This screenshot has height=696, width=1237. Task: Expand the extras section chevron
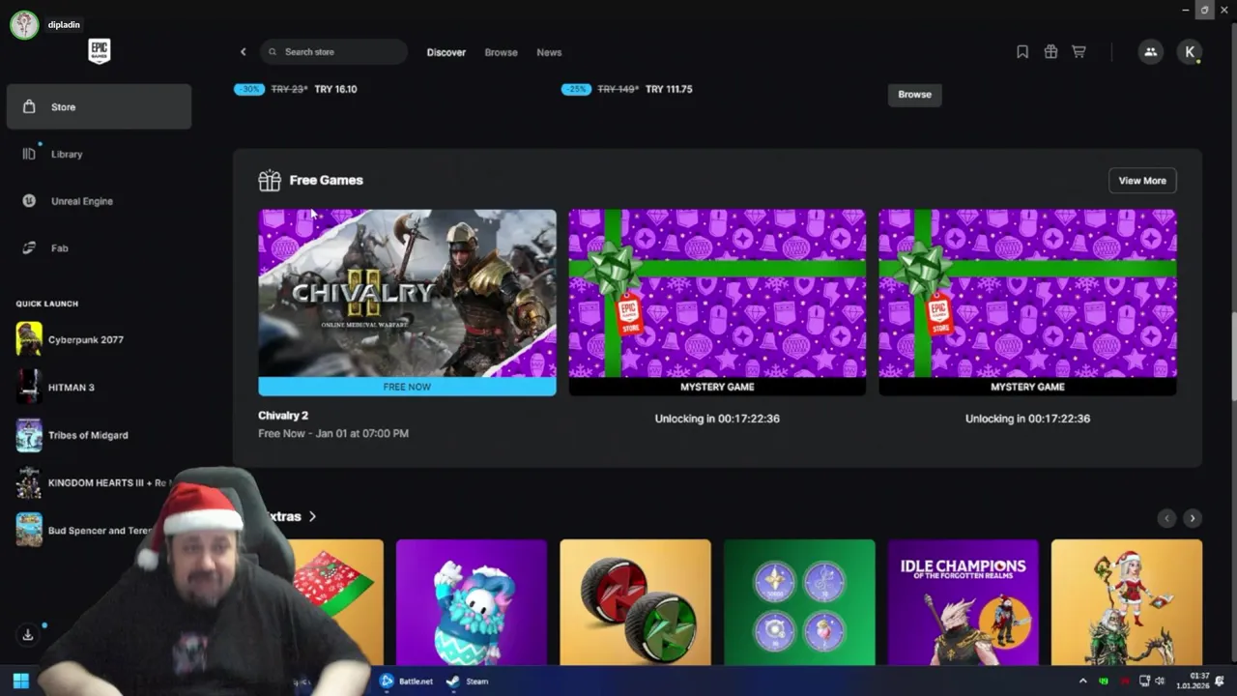pos(312,517)
